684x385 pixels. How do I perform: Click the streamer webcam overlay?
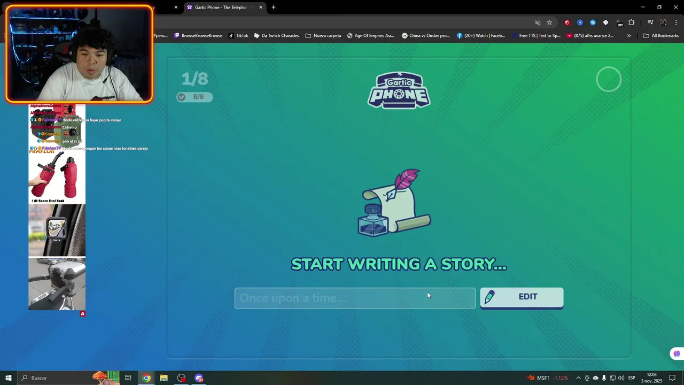[x=79, y=54]
